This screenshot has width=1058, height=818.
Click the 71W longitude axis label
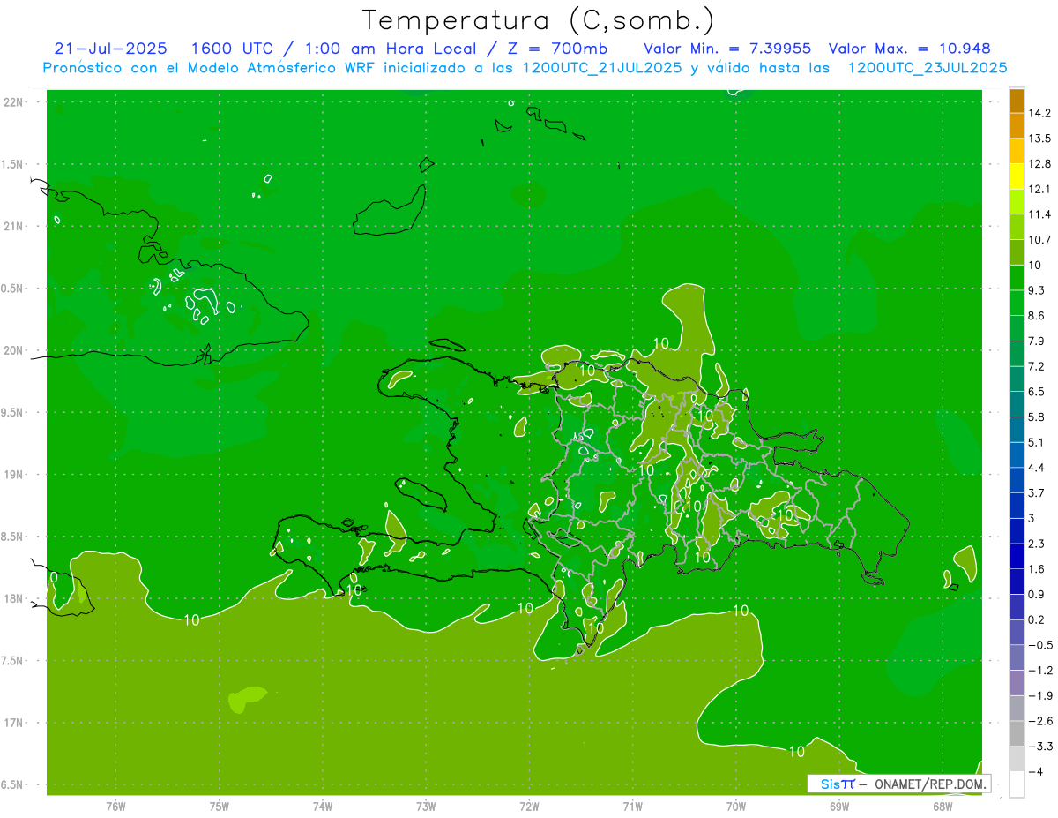[x=632, y=807]
